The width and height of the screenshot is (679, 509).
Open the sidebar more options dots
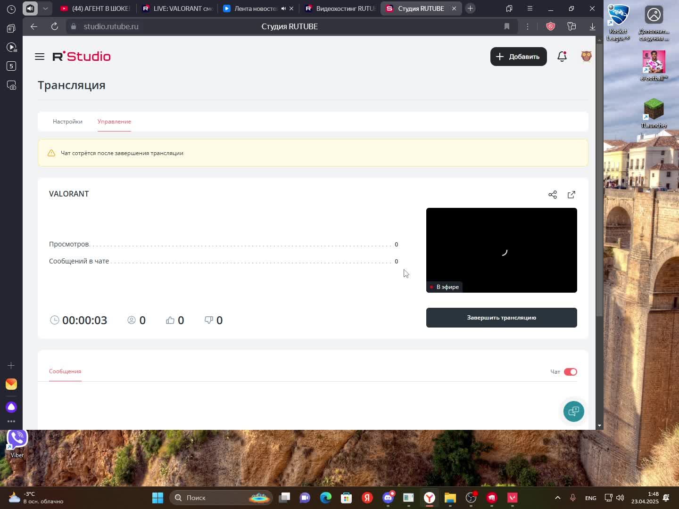(11, 421)
